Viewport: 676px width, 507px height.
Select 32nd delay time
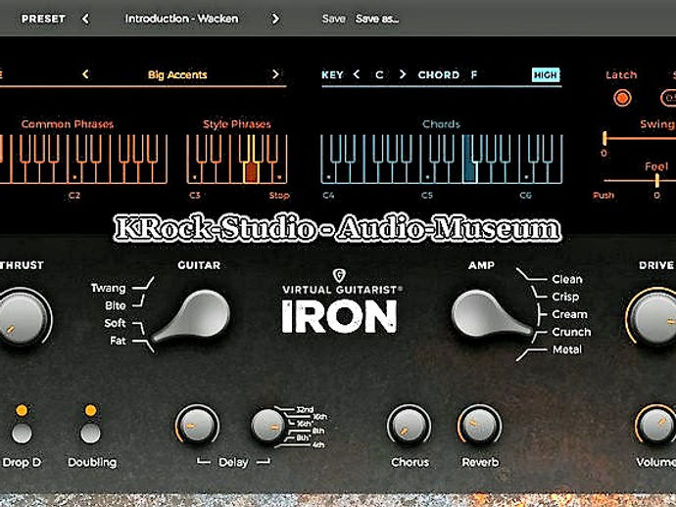point(305,410)
